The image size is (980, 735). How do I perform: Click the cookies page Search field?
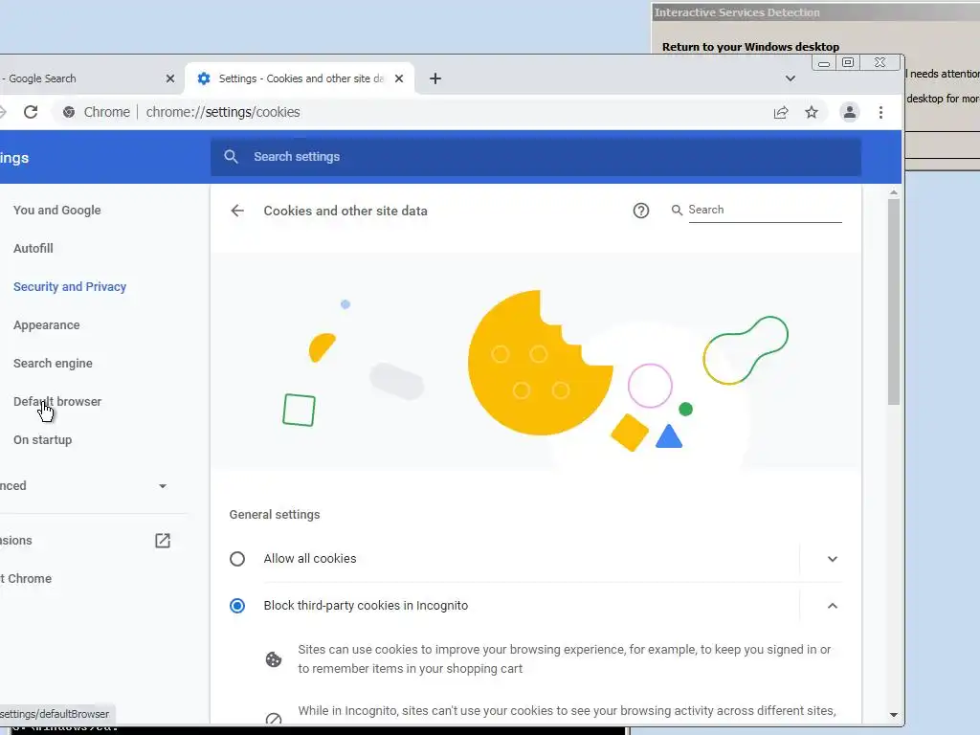point(765,210)
